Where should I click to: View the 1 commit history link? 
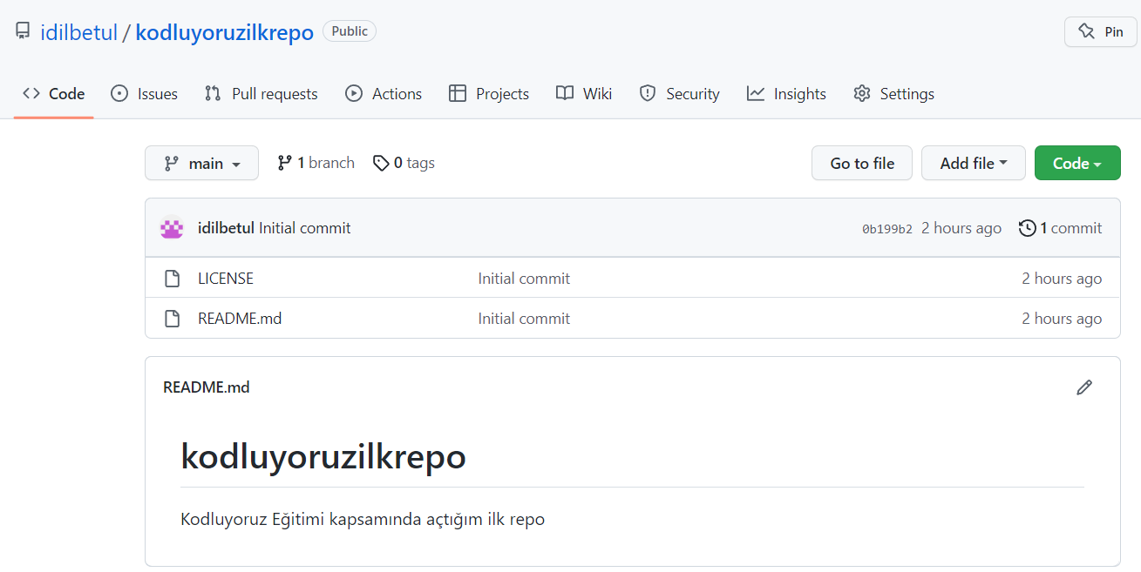1061,228
